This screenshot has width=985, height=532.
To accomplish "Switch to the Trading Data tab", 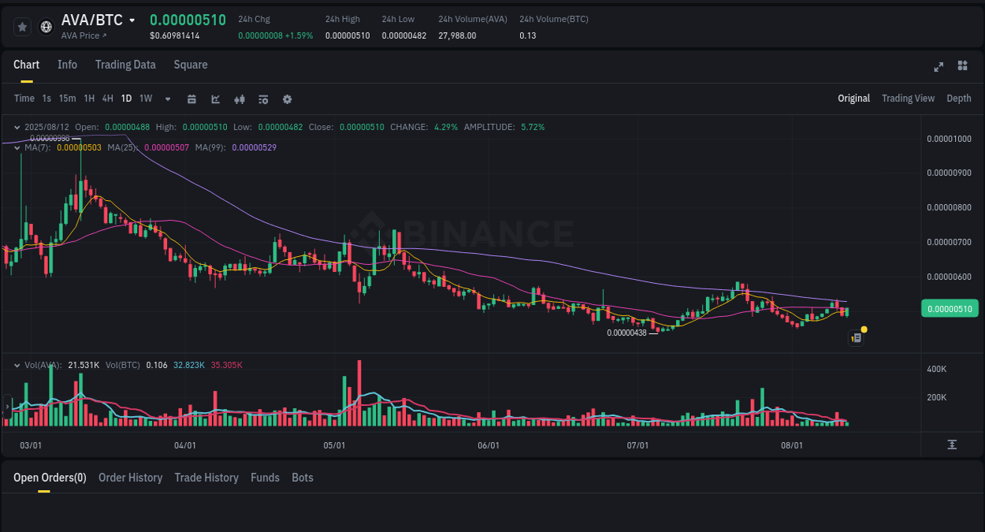I will coord(125,65).
